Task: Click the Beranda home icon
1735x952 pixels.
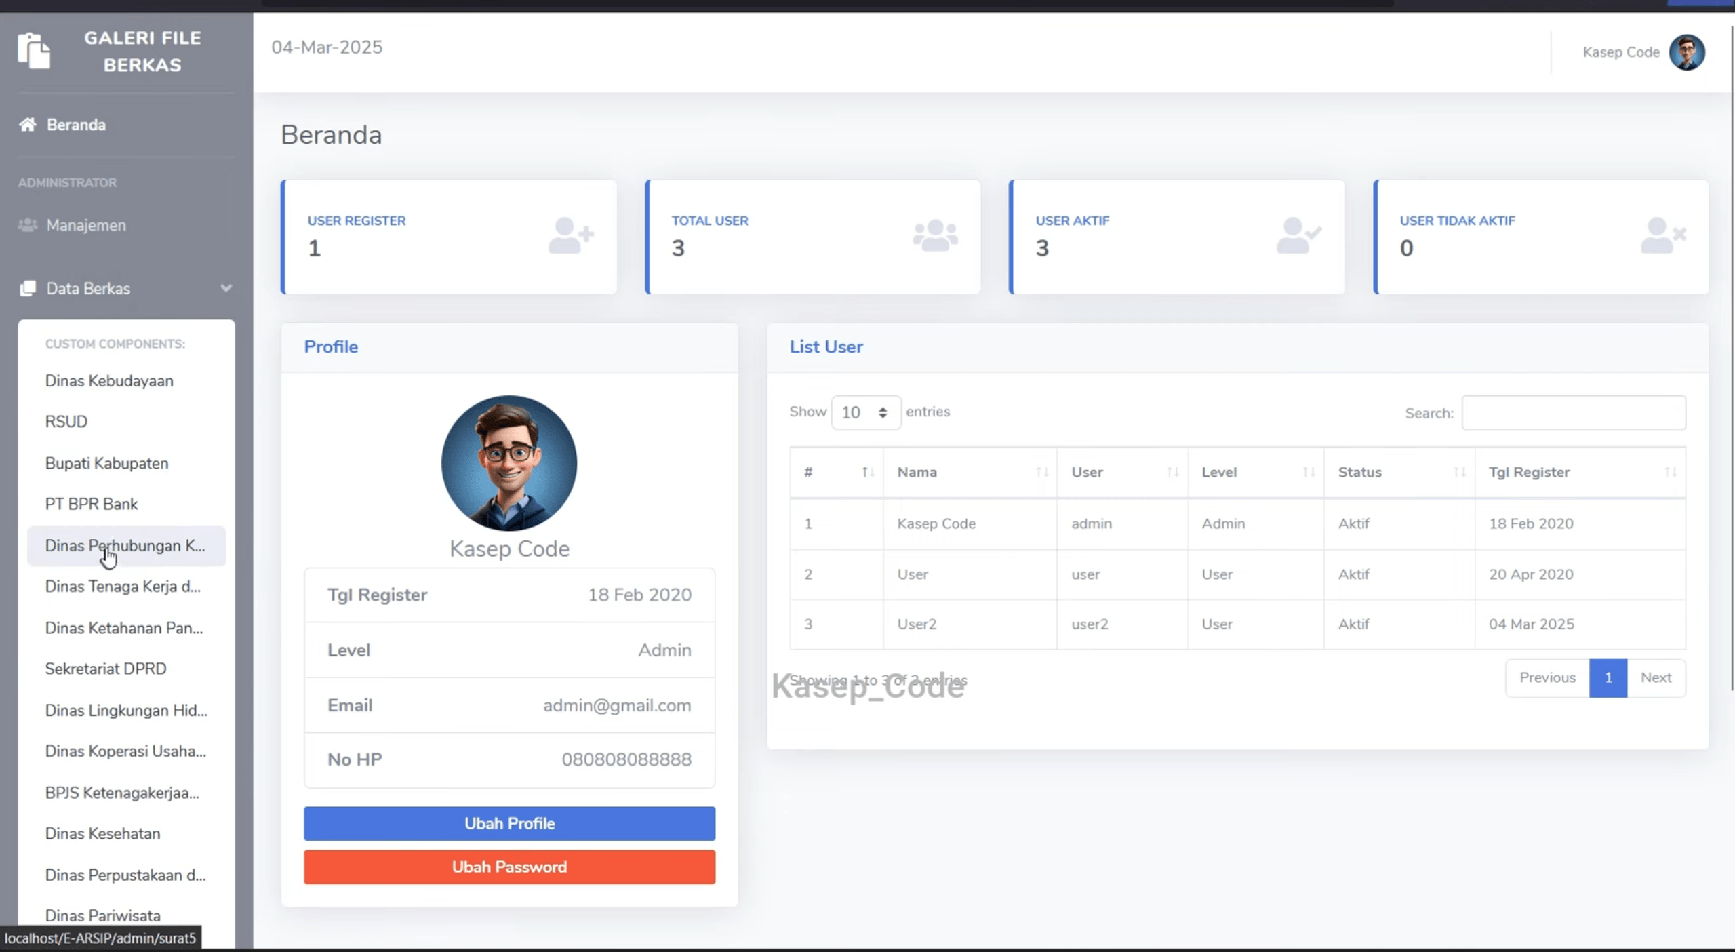Action: tap(27, 125)
